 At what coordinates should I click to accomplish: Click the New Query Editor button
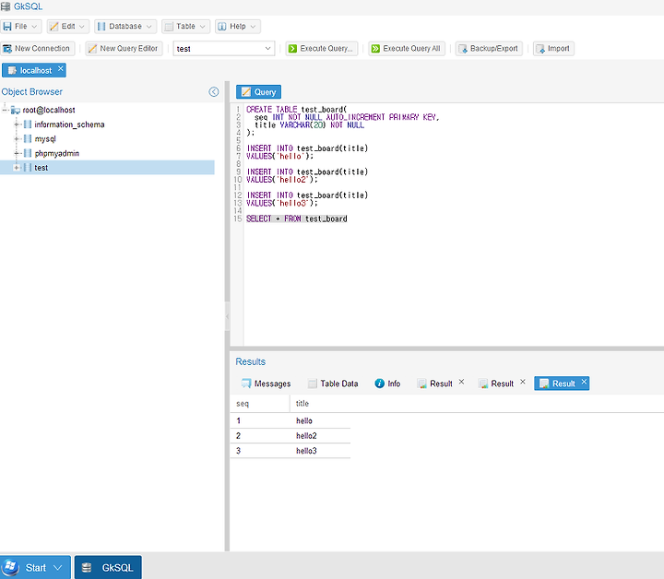tap(124, 48)
